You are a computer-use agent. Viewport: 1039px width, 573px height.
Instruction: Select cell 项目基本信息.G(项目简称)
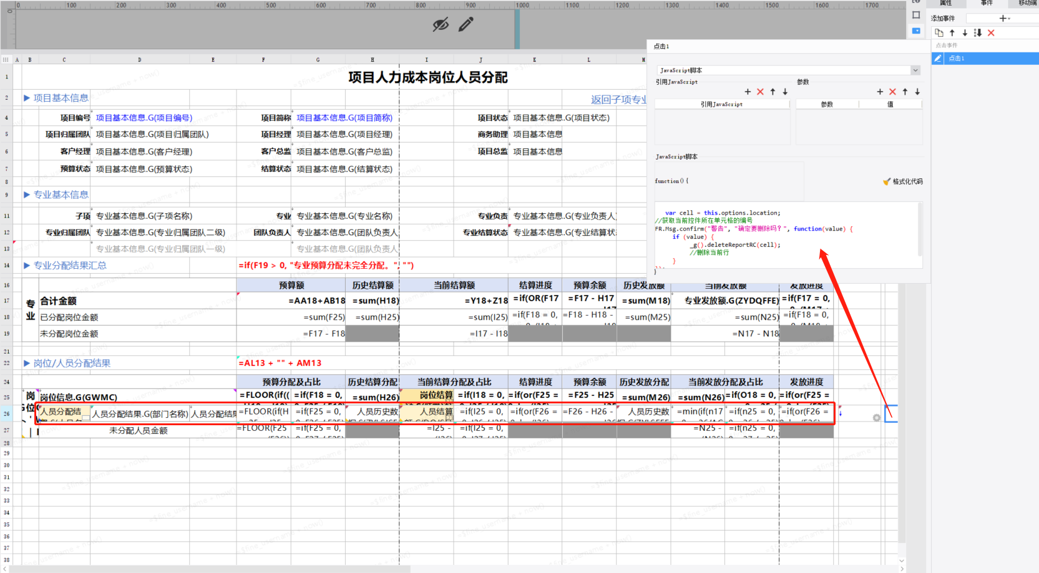[344, 118]
